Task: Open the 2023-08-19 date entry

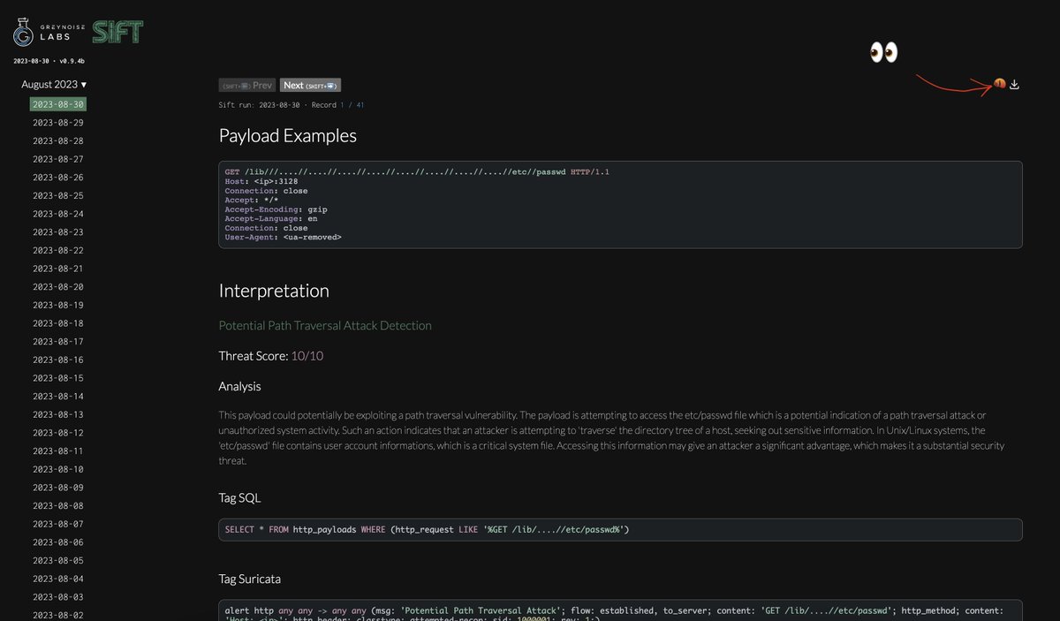Action: 58,306
